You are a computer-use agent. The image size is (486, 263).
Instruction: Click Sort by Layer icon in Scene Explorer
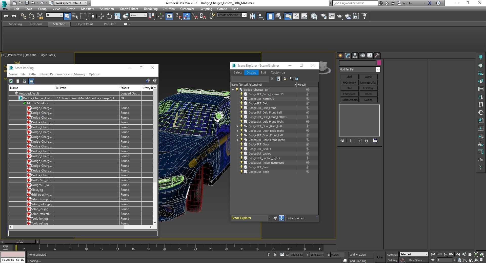(276, 218)
